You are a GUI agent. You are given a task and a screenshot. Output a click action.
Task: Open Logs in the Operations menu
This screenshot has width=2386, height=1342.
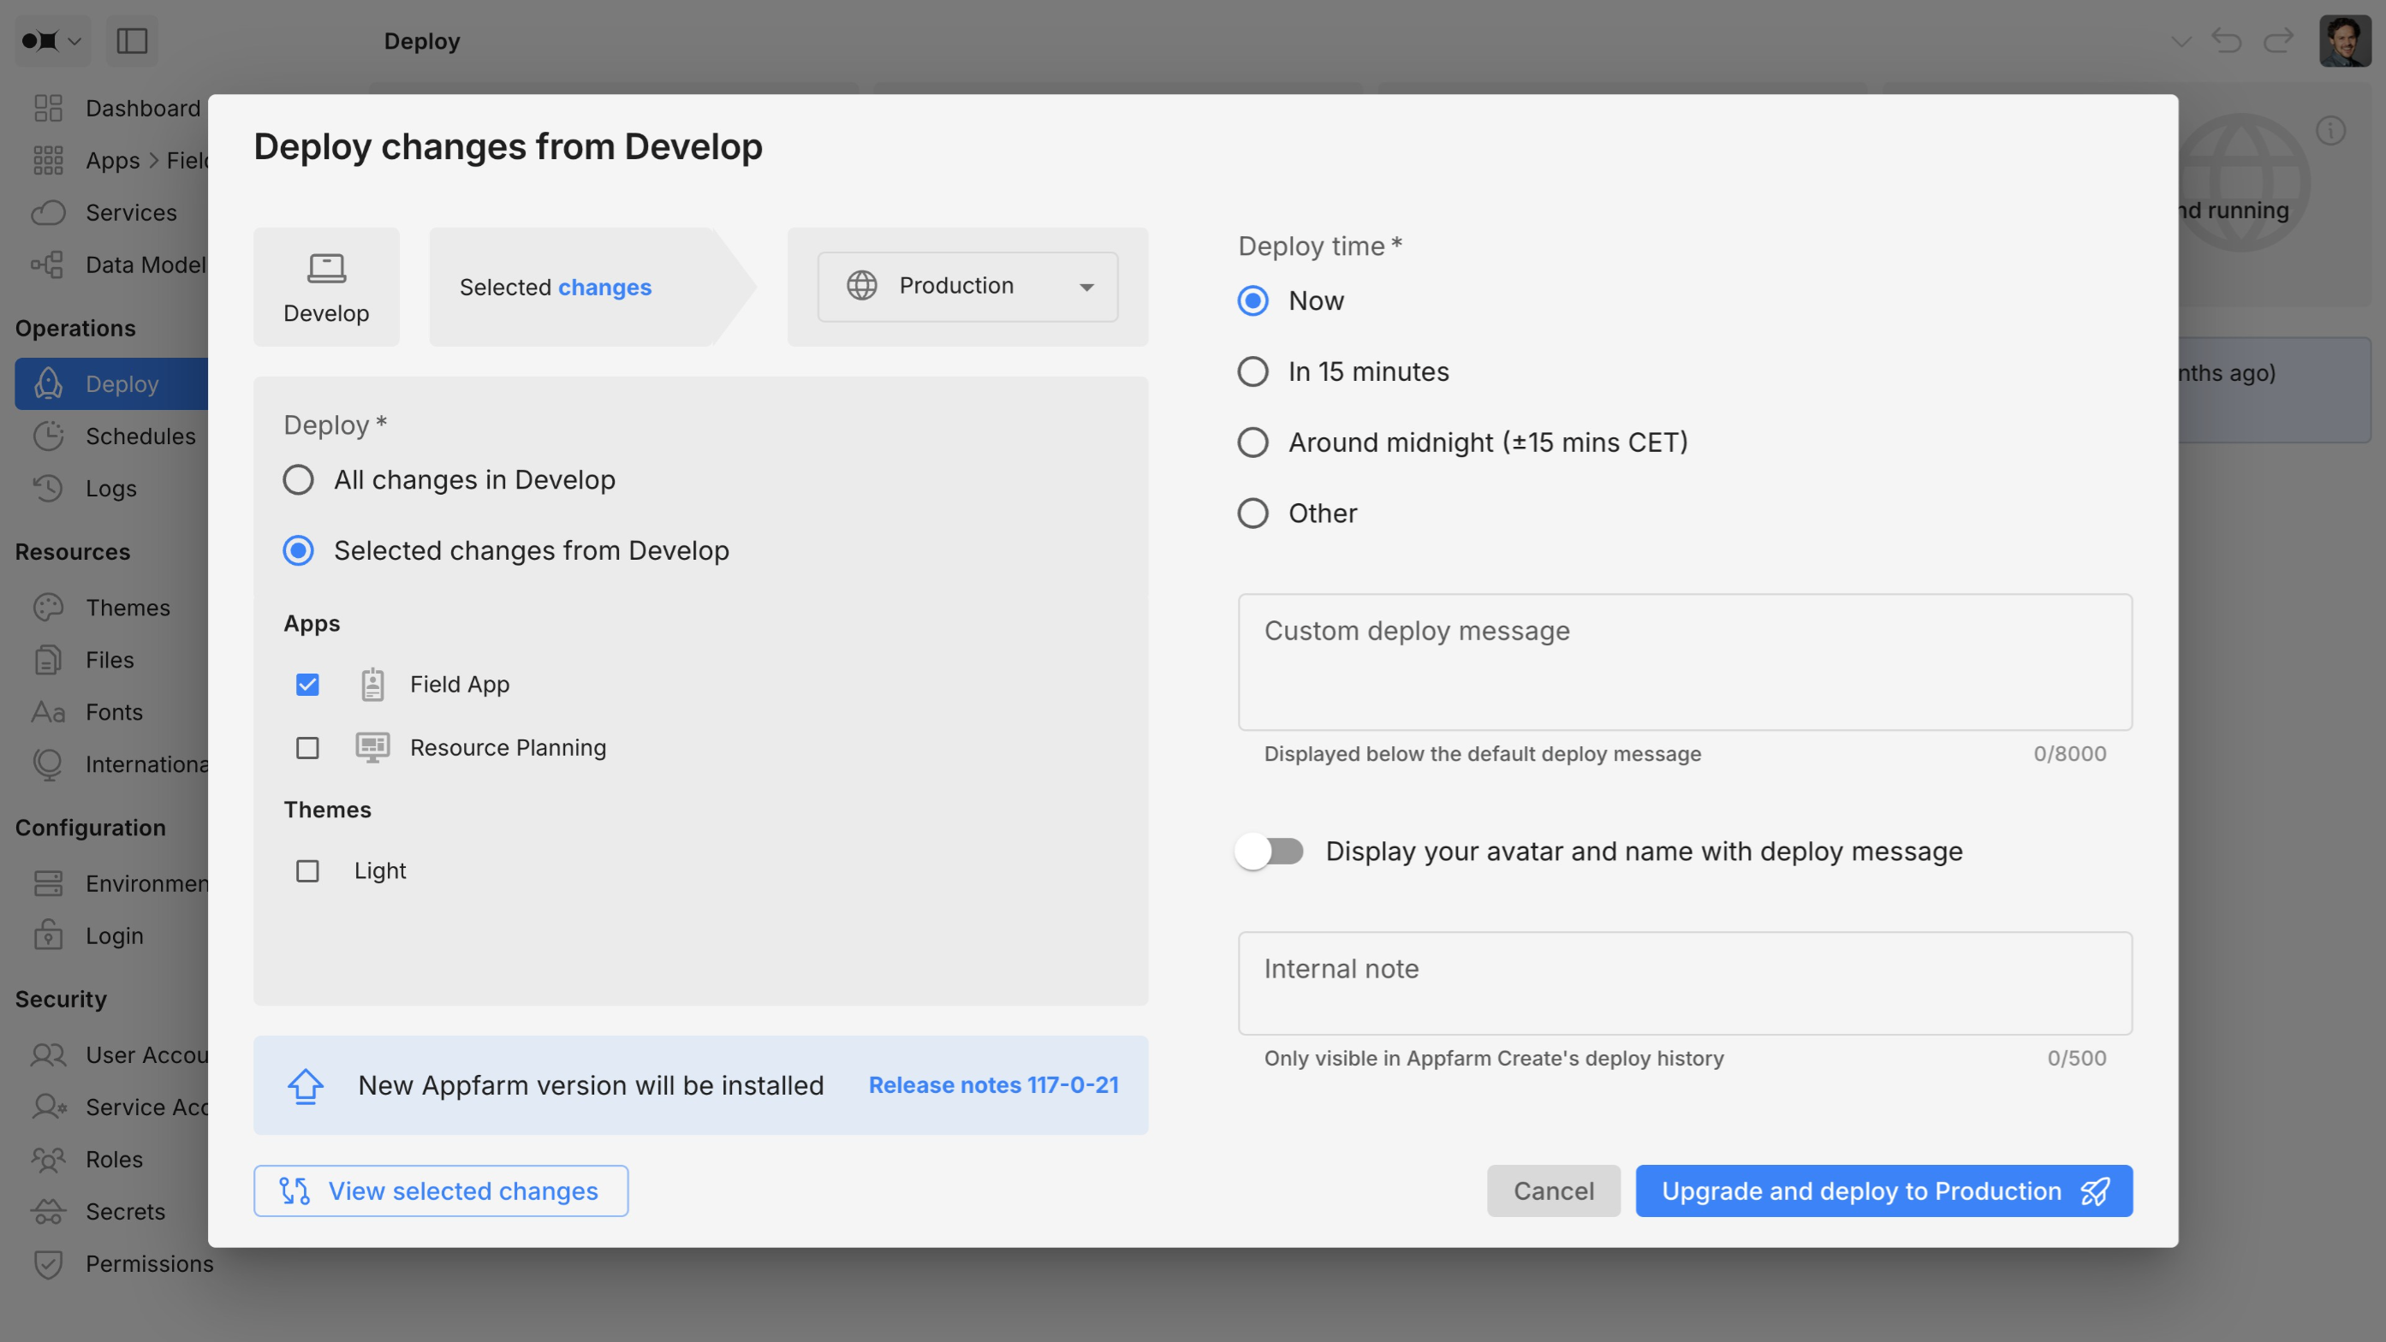pyautogui.click(x=111, y=488)
